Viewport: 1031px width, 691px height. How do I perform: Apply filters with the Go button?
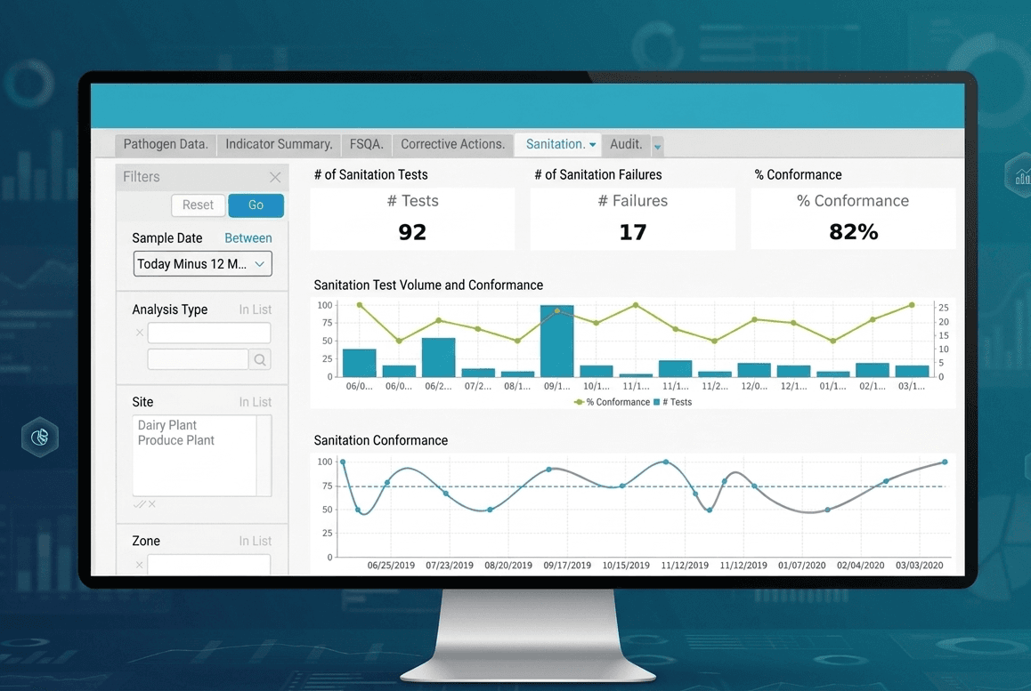tap(256, 205)
